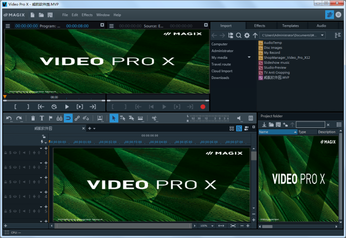This screenshot has height=238, width=346.
Task: Go up one folder with the up arrow
Action: [255, 35]
